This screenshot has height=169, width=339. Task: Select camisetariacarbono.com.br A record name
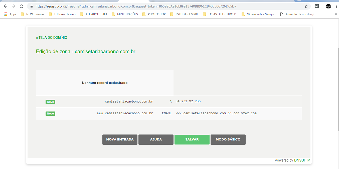pyautogui.click(x=129, y=101)
